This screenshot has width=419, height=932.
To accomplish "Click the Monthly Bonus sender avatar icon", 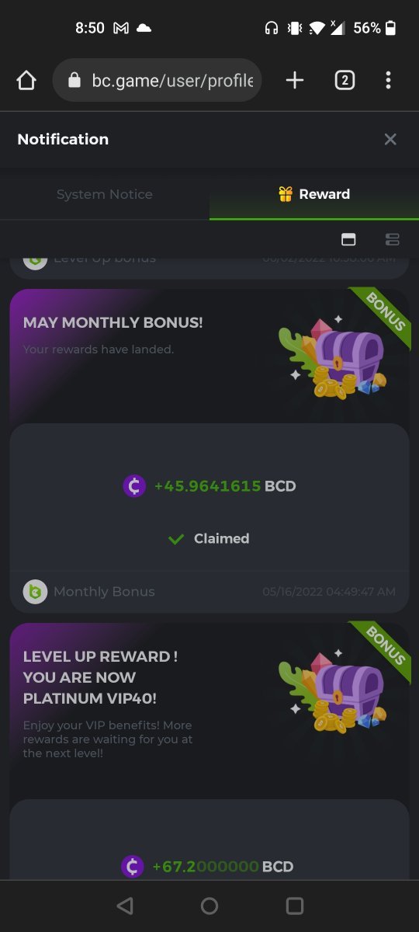I will [35, 592].
